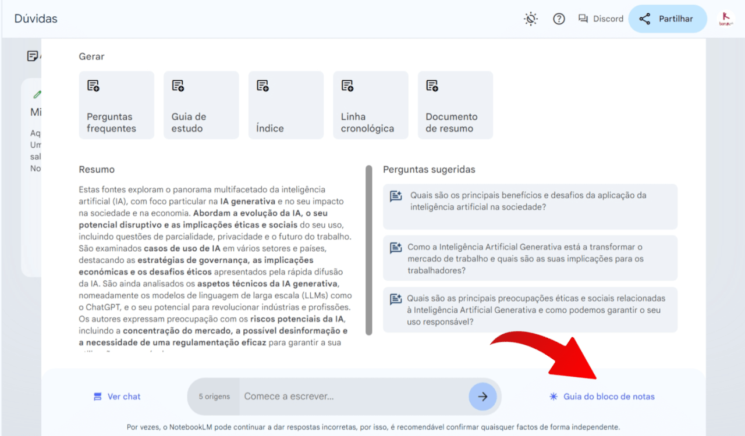Image resolution: width=745 pixels, height=436 pixels.
Task: Click the Dúvidas notebook title
Action: pyautogui.click(x=36, y=19)
